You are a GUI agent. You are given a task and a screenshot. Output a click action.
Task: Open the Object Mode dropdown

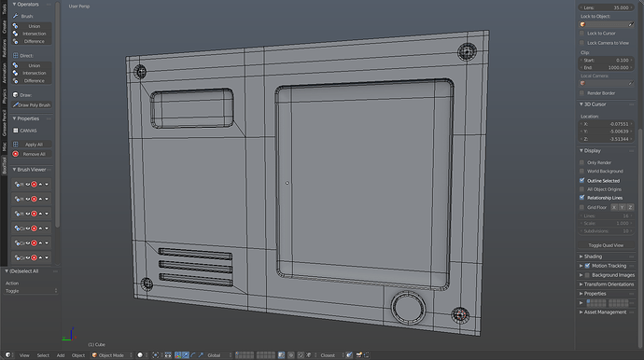[x=112, y=355]
